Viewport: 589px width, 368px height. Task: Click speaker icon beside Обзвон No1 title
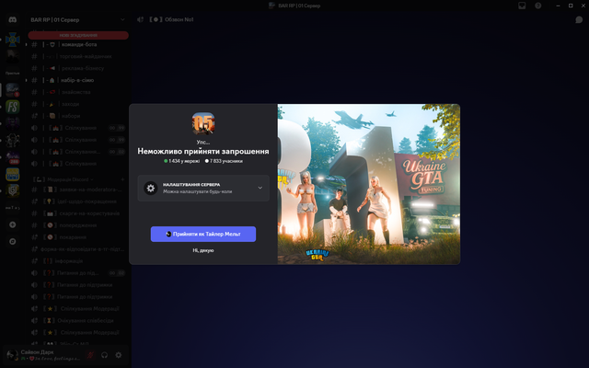point(140,19)
